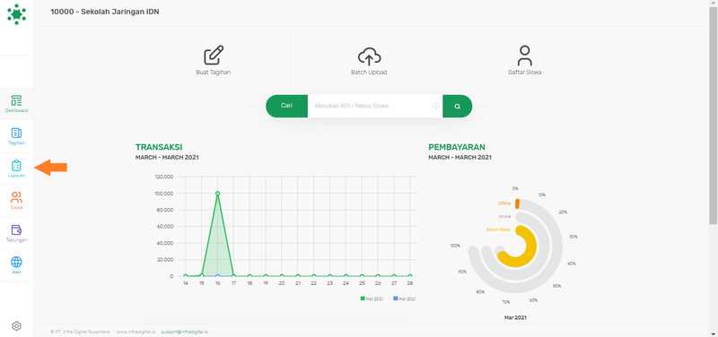Screen dimensions: 718x337
Task: Open the support@infradigital.io email link
Action: [x=185, y=332]
